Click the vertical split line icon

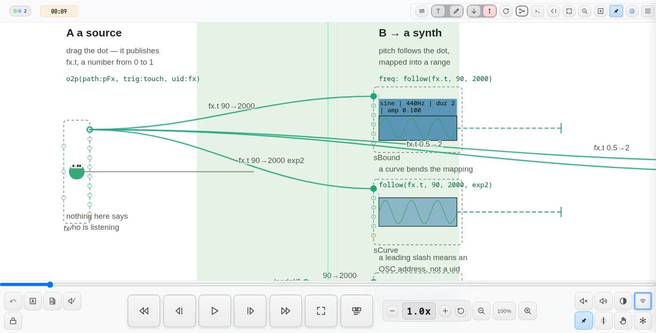[x=604, y=321]
